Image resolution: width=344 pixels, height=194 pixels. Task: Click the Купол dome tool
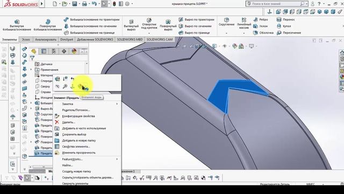pyautogui.click(x=284, y=26)
